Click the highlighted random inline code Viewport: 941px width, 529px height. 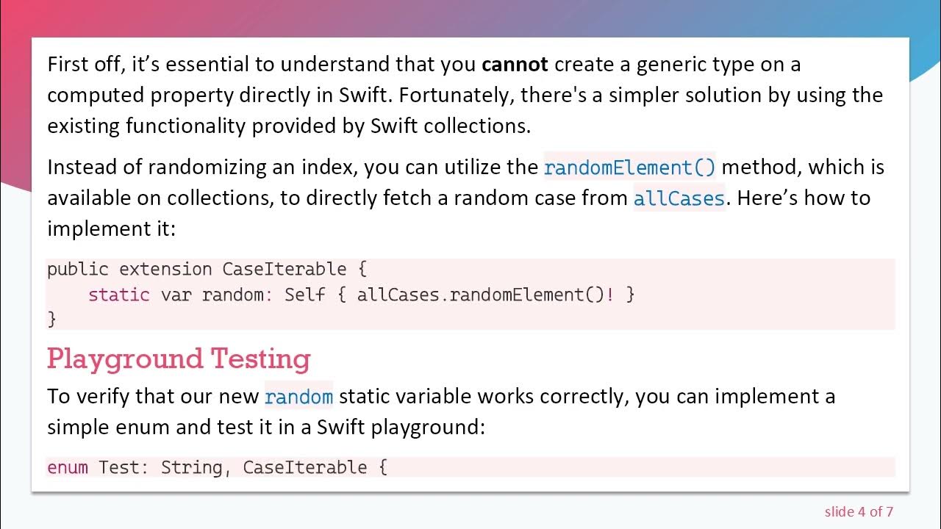pos(298,397)
